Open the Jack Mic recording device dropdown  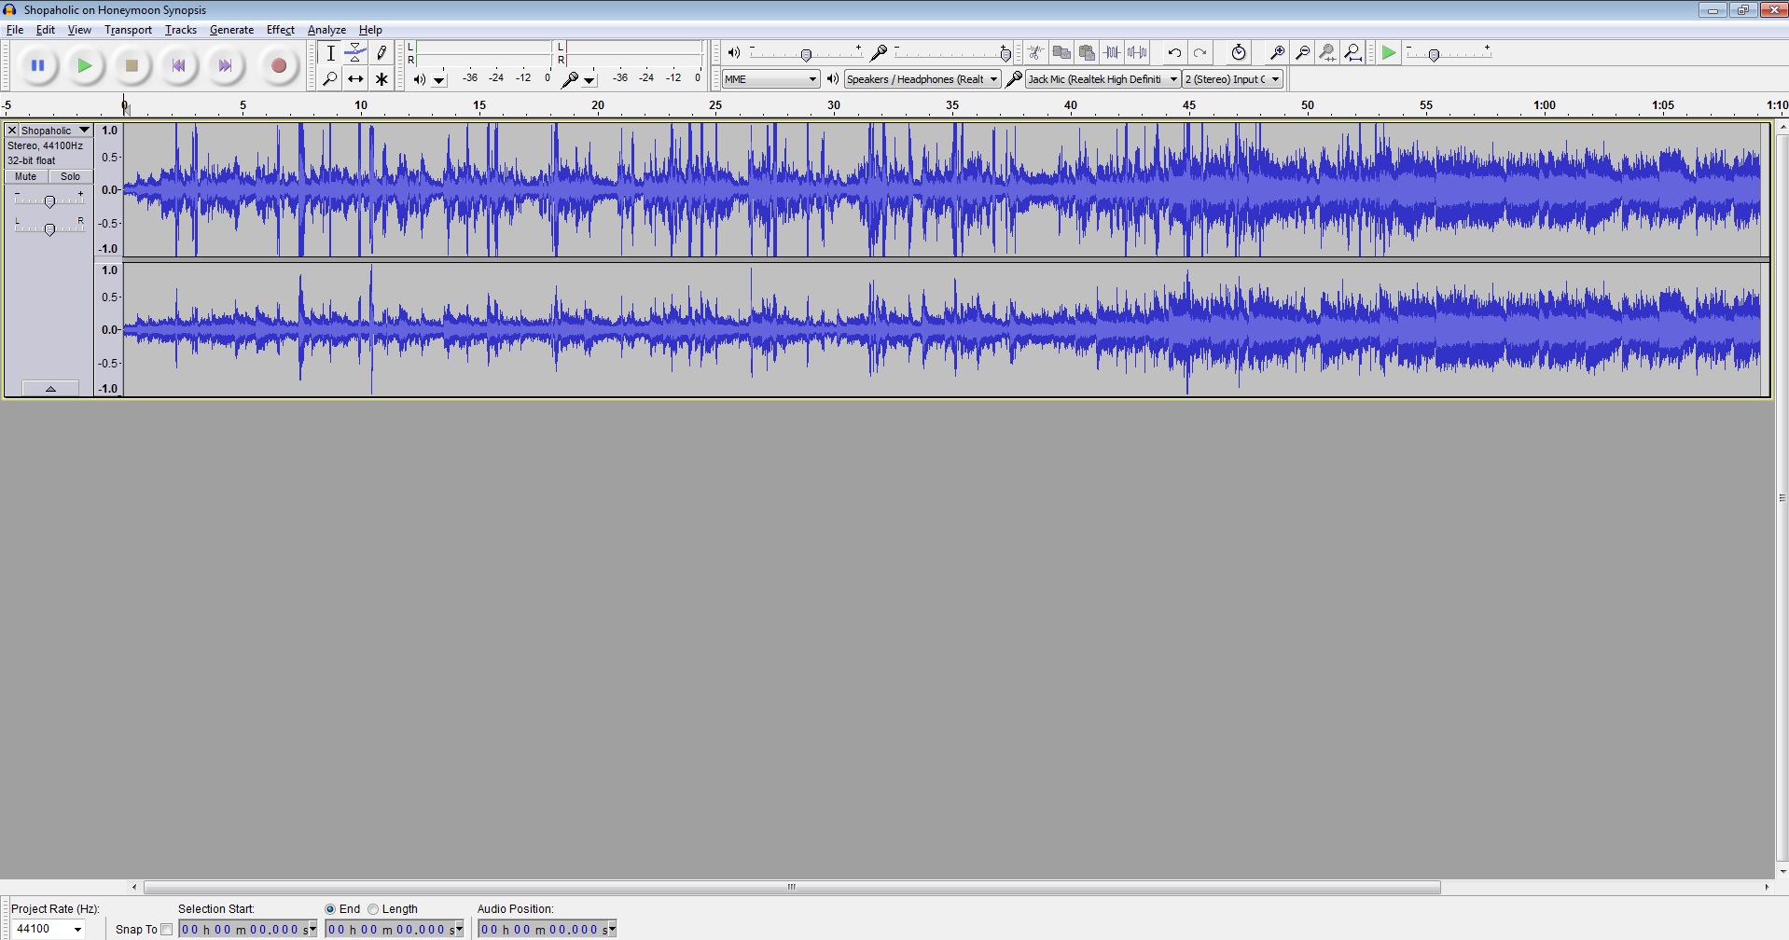click(x=1101, y=78)
